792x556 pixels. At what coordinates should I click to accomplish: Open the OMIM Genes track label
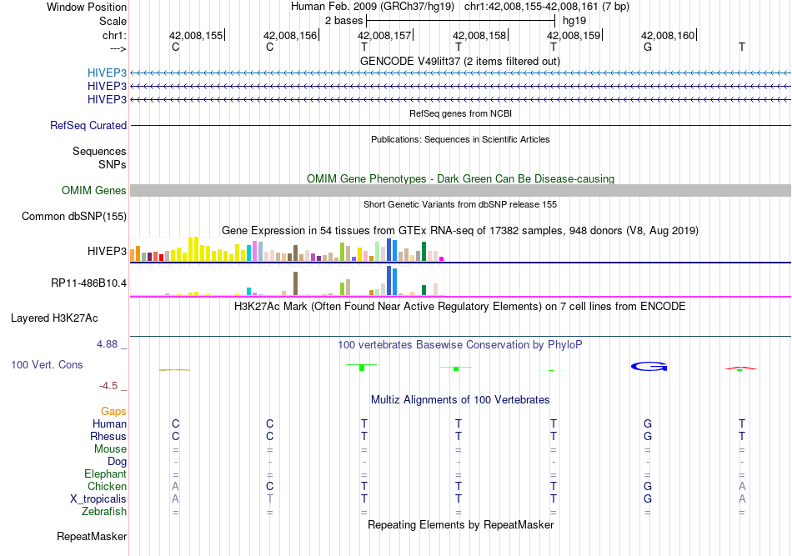click(x=94, y=190)
